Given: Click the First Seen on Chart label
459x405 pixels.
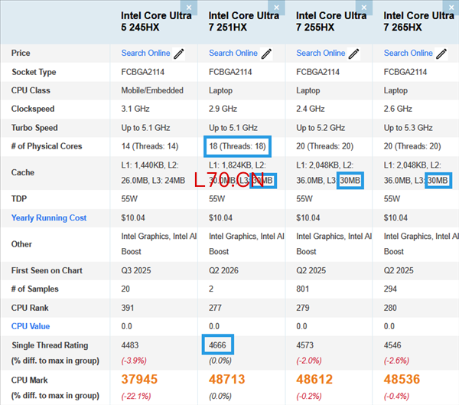Looking at the screenshot, I should point(47,270).
